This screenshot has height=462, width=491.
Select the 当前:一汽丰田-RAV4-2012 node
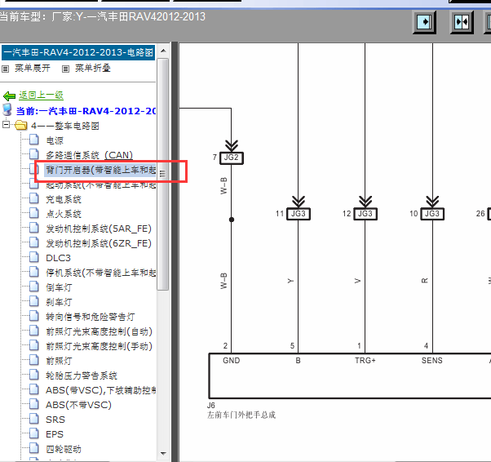[x=86, y=111]
